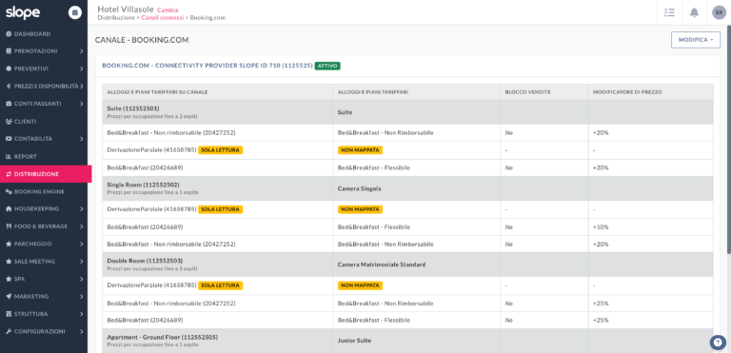
Task: Expand the Prenotazioni submenu chevron
Action: [82, 51]
